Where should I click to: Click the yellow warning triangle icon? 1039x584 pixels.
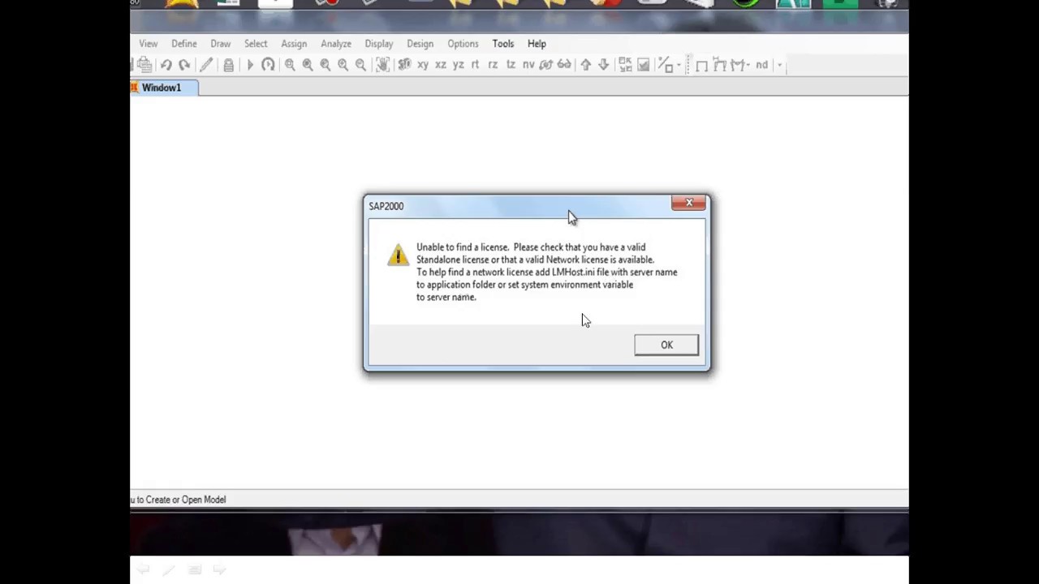(x=398, y=255)
